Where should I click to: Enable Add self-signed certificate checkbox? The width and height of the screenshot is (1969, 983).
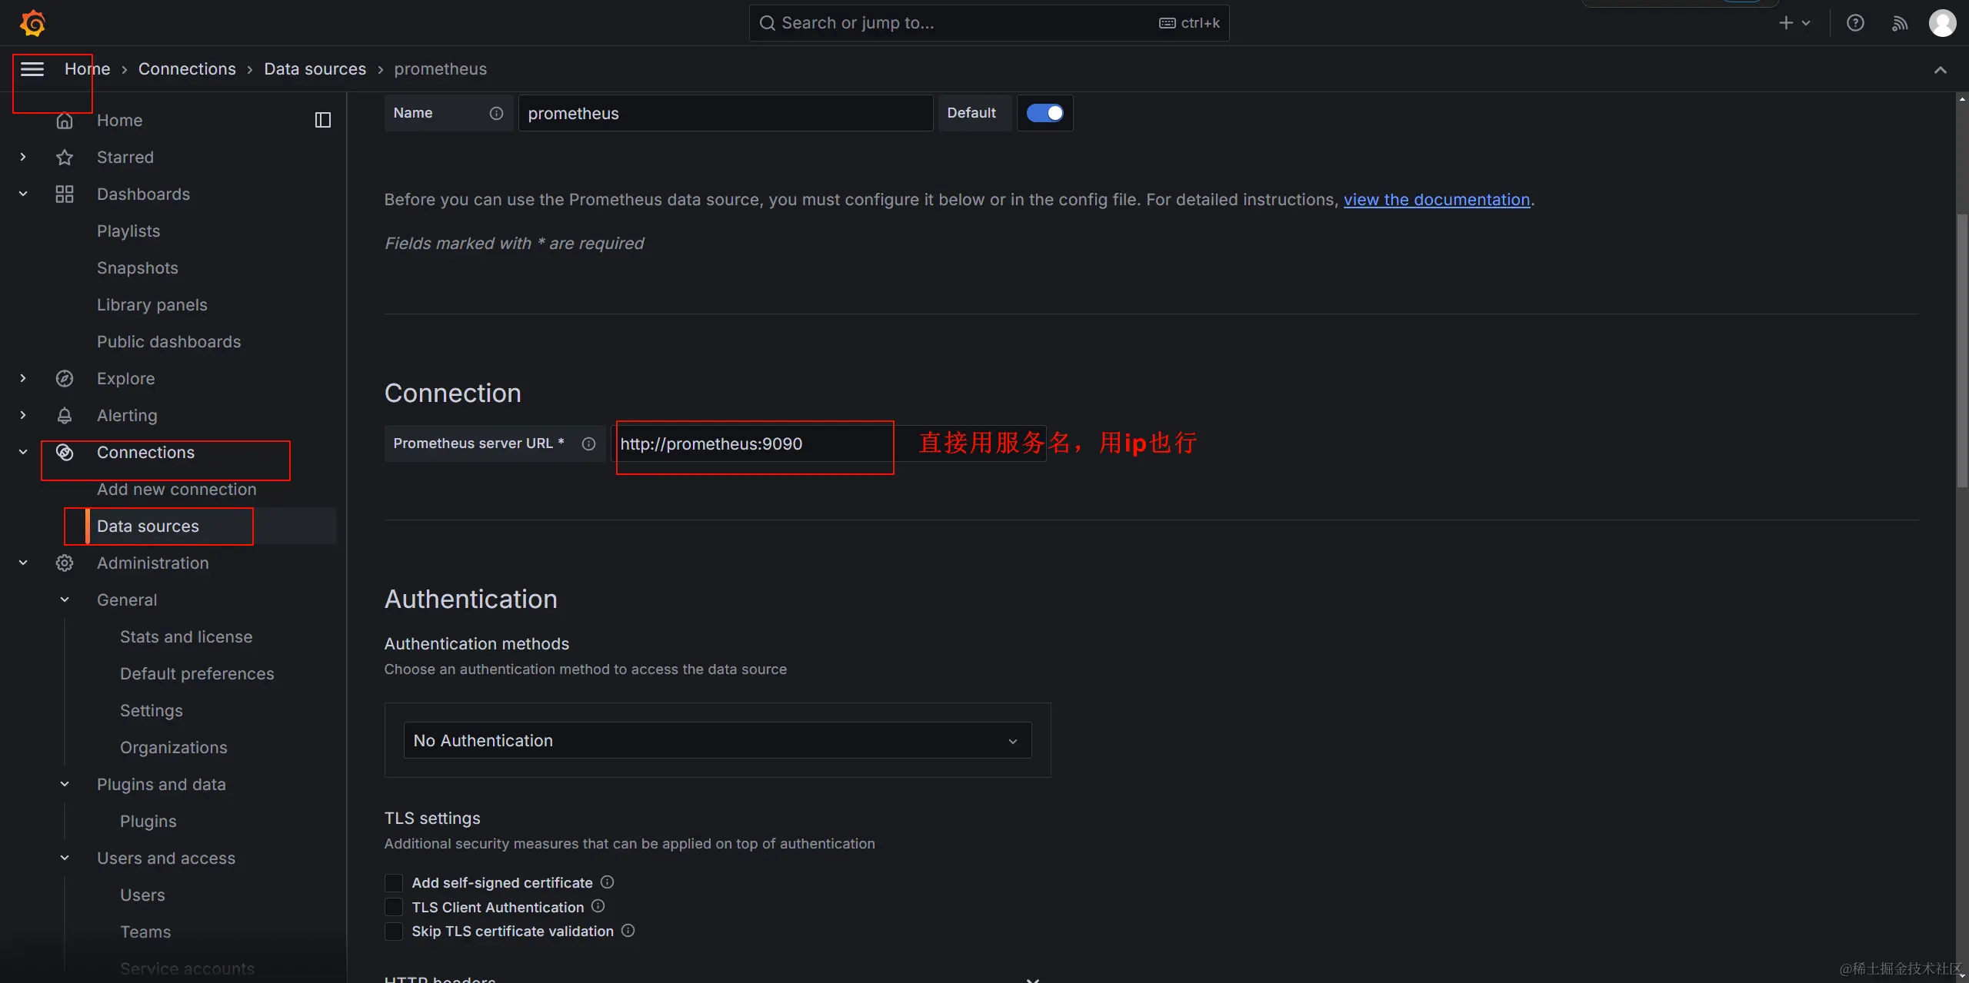[x=394, y=882]
